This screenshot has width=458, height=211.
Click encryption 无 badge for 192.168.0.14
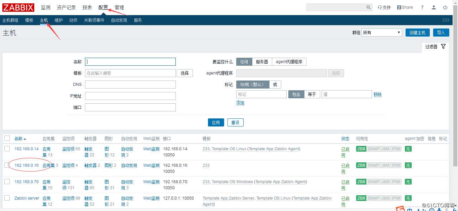408,149
